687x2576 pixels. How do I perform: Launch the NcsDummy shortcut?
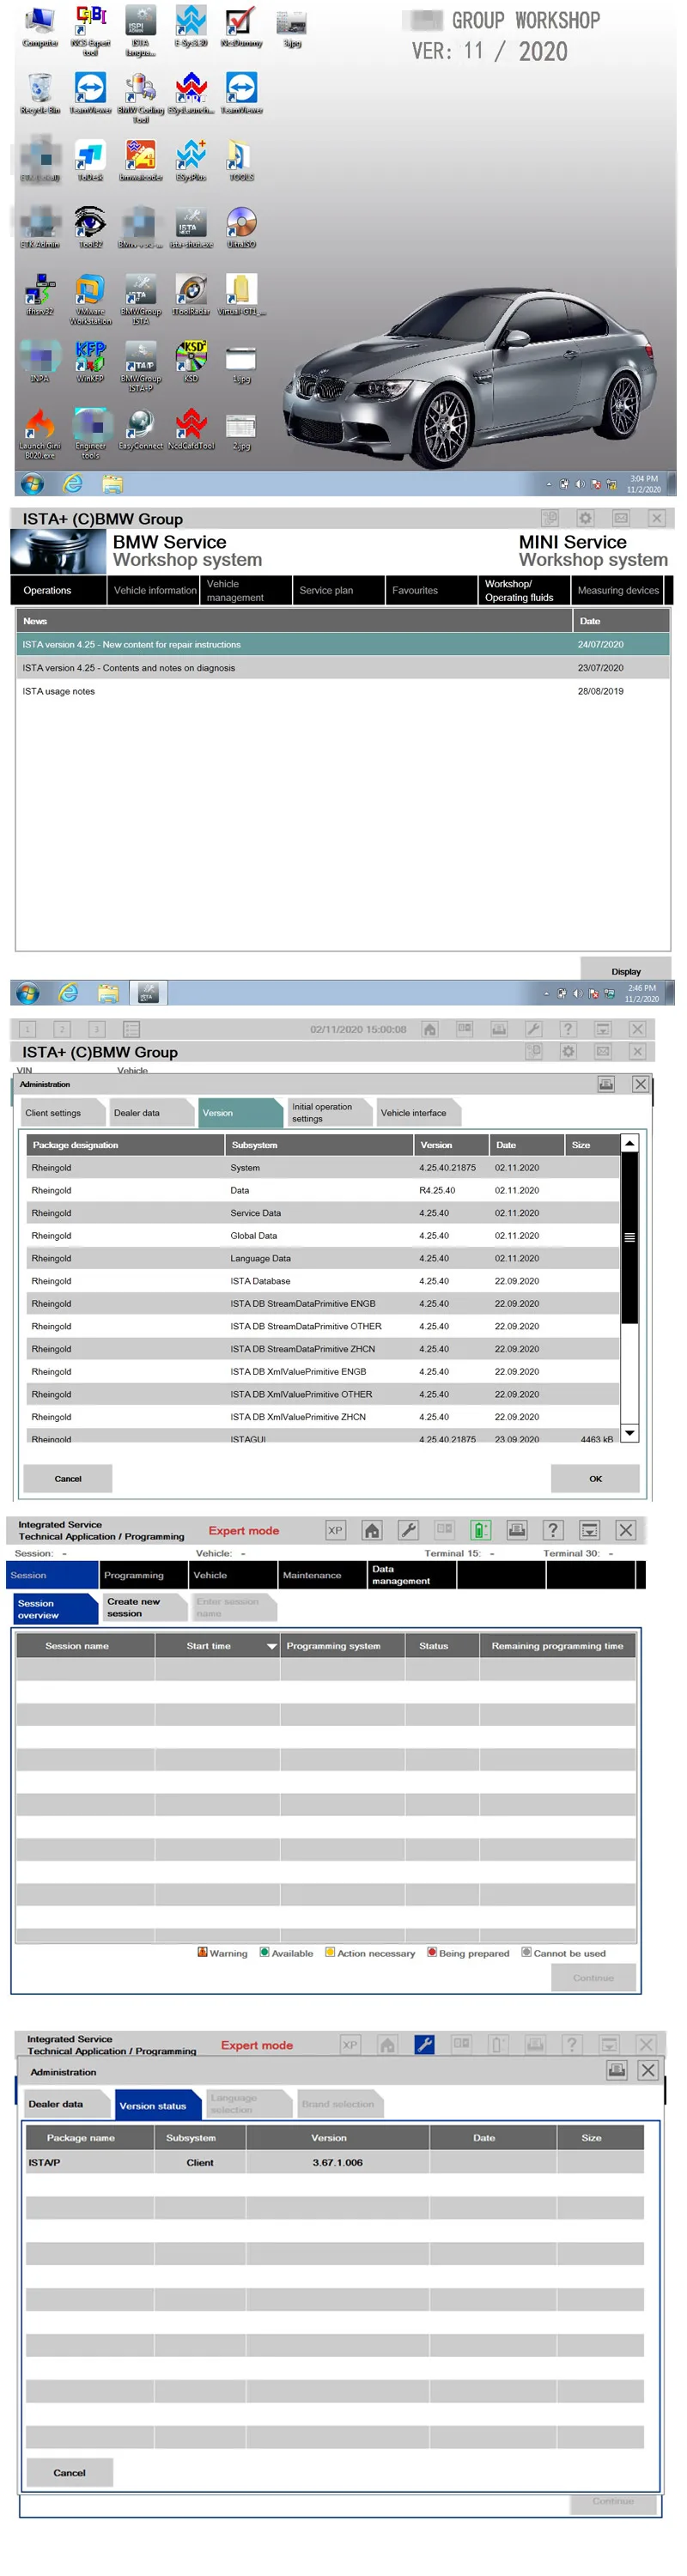click(240, 25)
